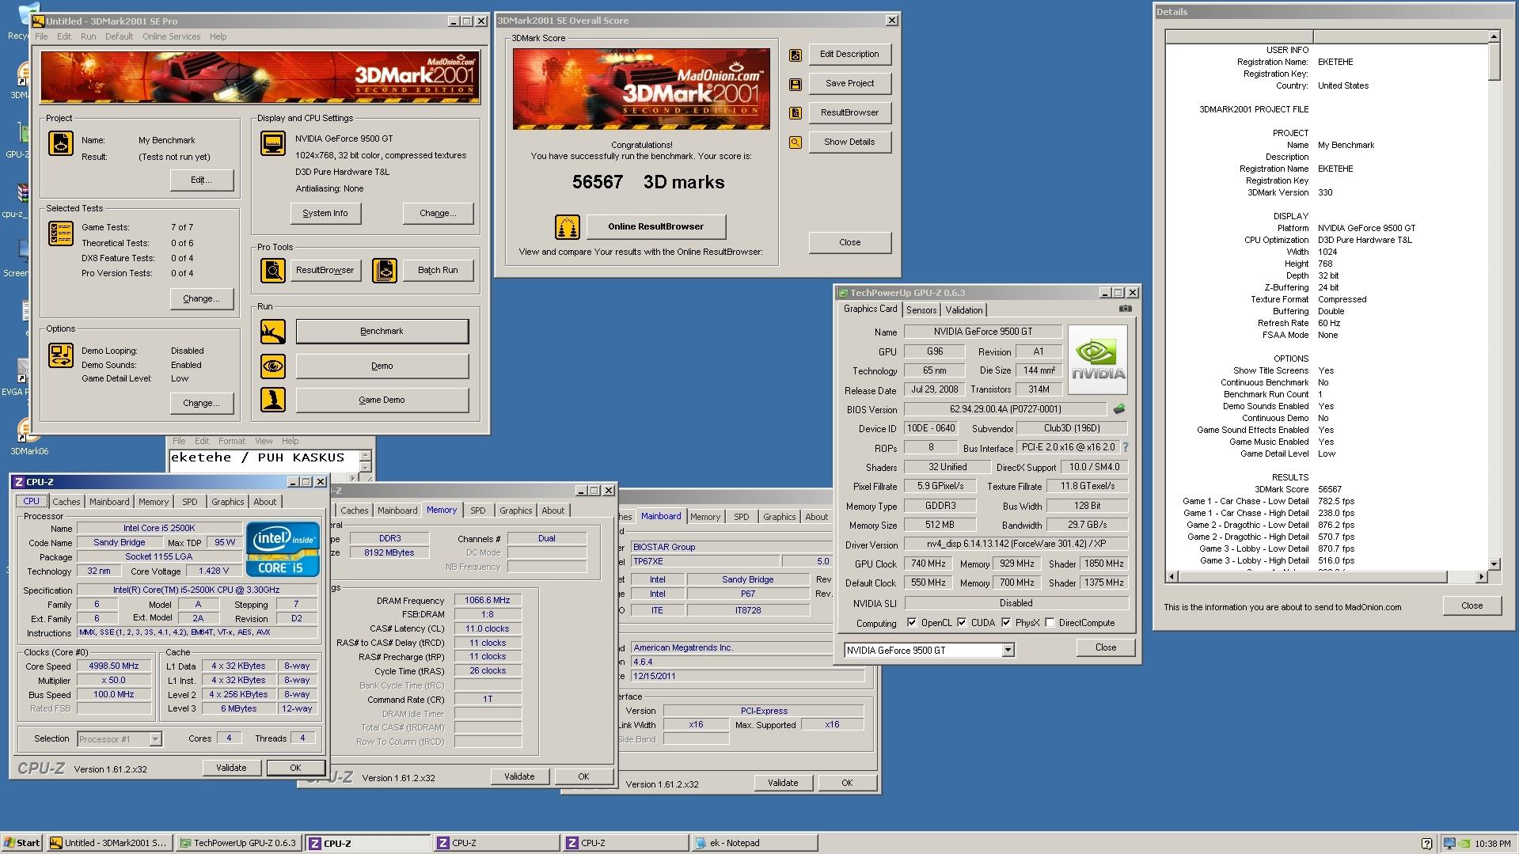
Task: Click the DRAM Frequency value 1066.6 MHz
Action: (x=488, y=600)
